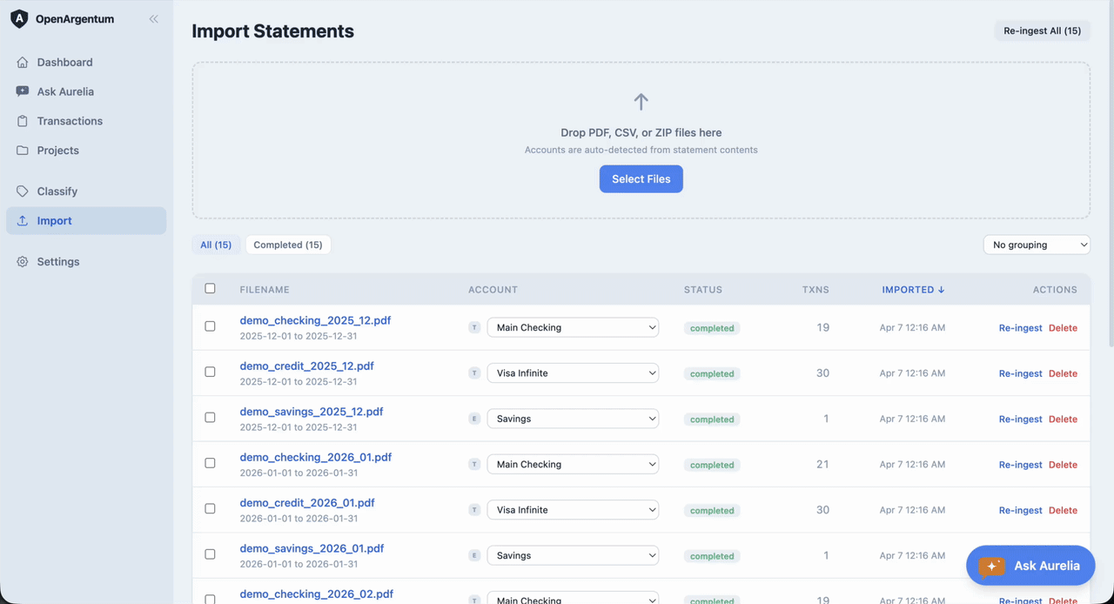Check the box for demo_credit_2025_12.pdf
Screen dimensions: 1114x604
pyautogui.click(x=210, y=372)
